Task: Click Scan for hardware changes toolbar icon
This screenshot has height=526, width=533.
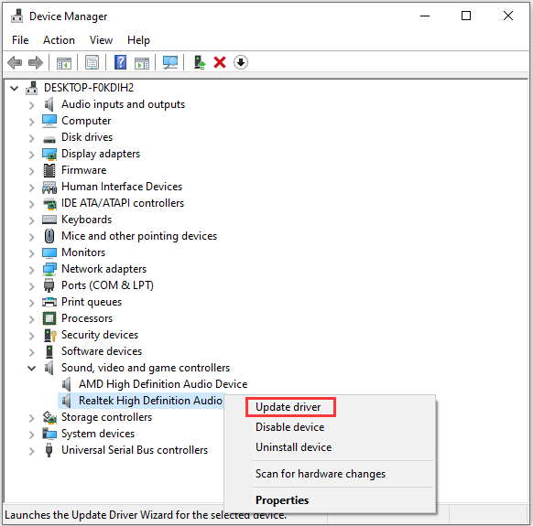Action: (170, 62)
